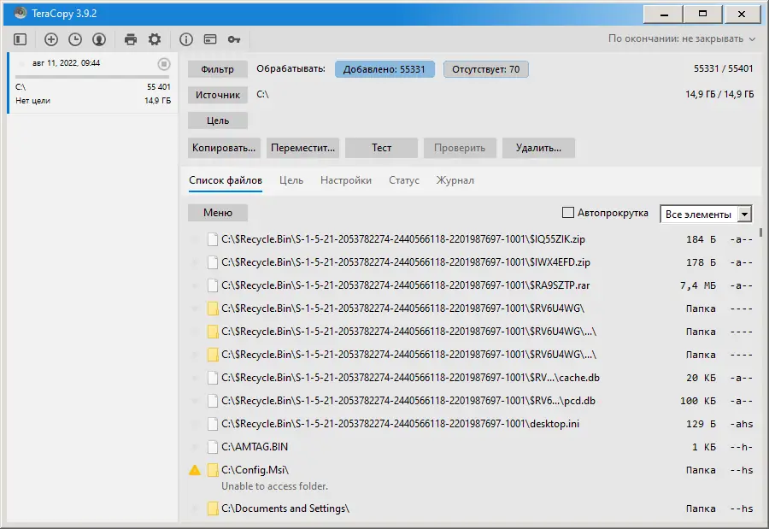The height and width of the screenshot is (529, 769).
Task: Minimize the TeraCopy window
Action: 663,15
